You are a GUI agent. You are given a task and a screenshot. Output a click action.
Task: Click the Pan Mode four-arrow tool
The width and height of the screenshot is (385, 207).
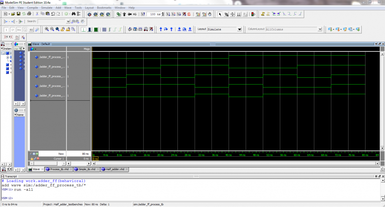[232, 14]
